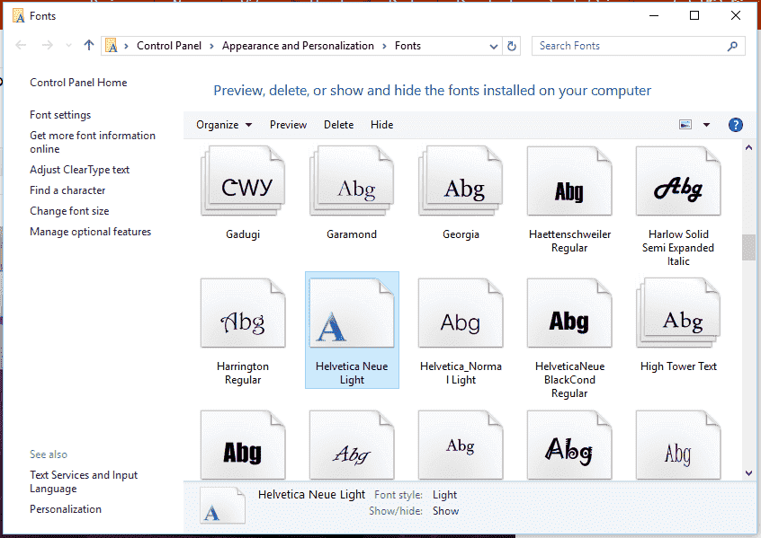Click Hide in the toolbar
Screen dimensions: 761x538
click(x=382, y=125)
